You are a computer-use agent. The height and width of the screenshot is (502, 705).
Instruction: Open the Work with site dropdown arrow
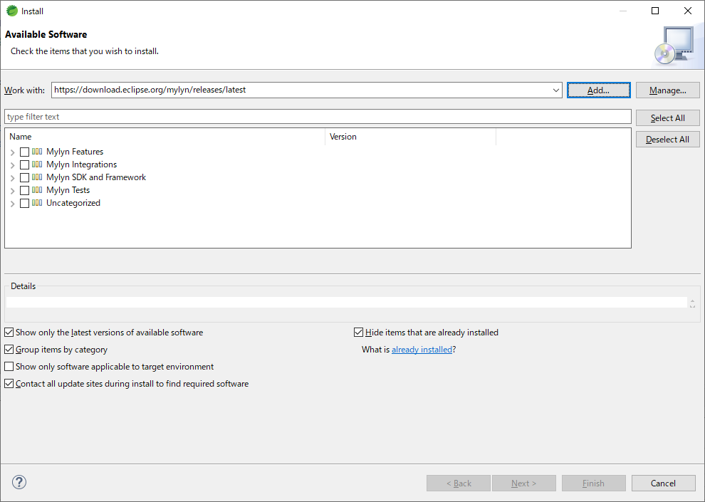pyautogui.click(x=555, y=90)
